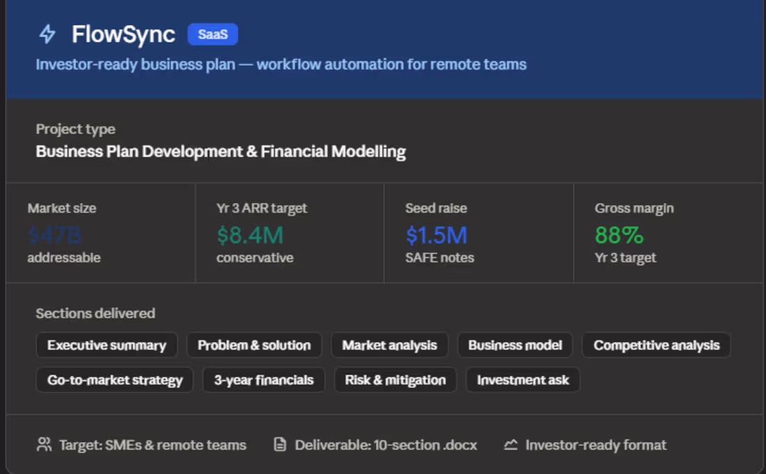This screenshot has height=474, width=766.
Task: Click the Project type label
Action: coord(75,129)
